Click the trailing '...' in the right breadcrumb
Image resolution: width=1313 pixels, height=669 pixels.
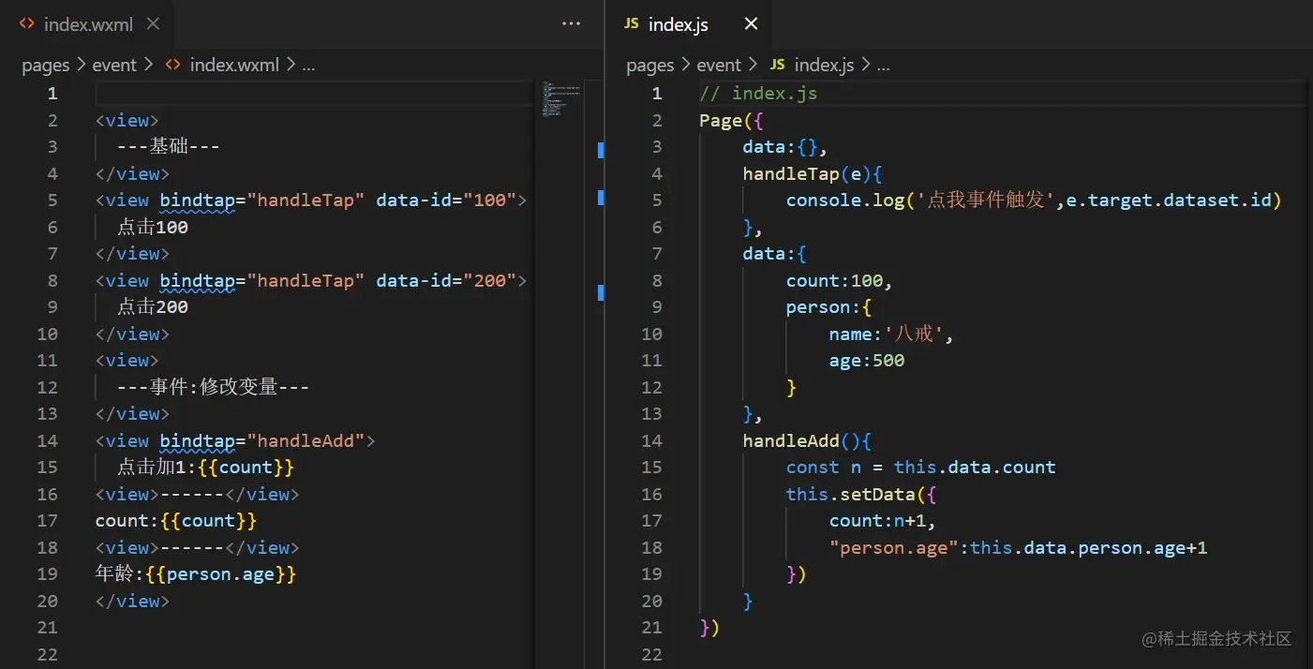click(883, 65)
